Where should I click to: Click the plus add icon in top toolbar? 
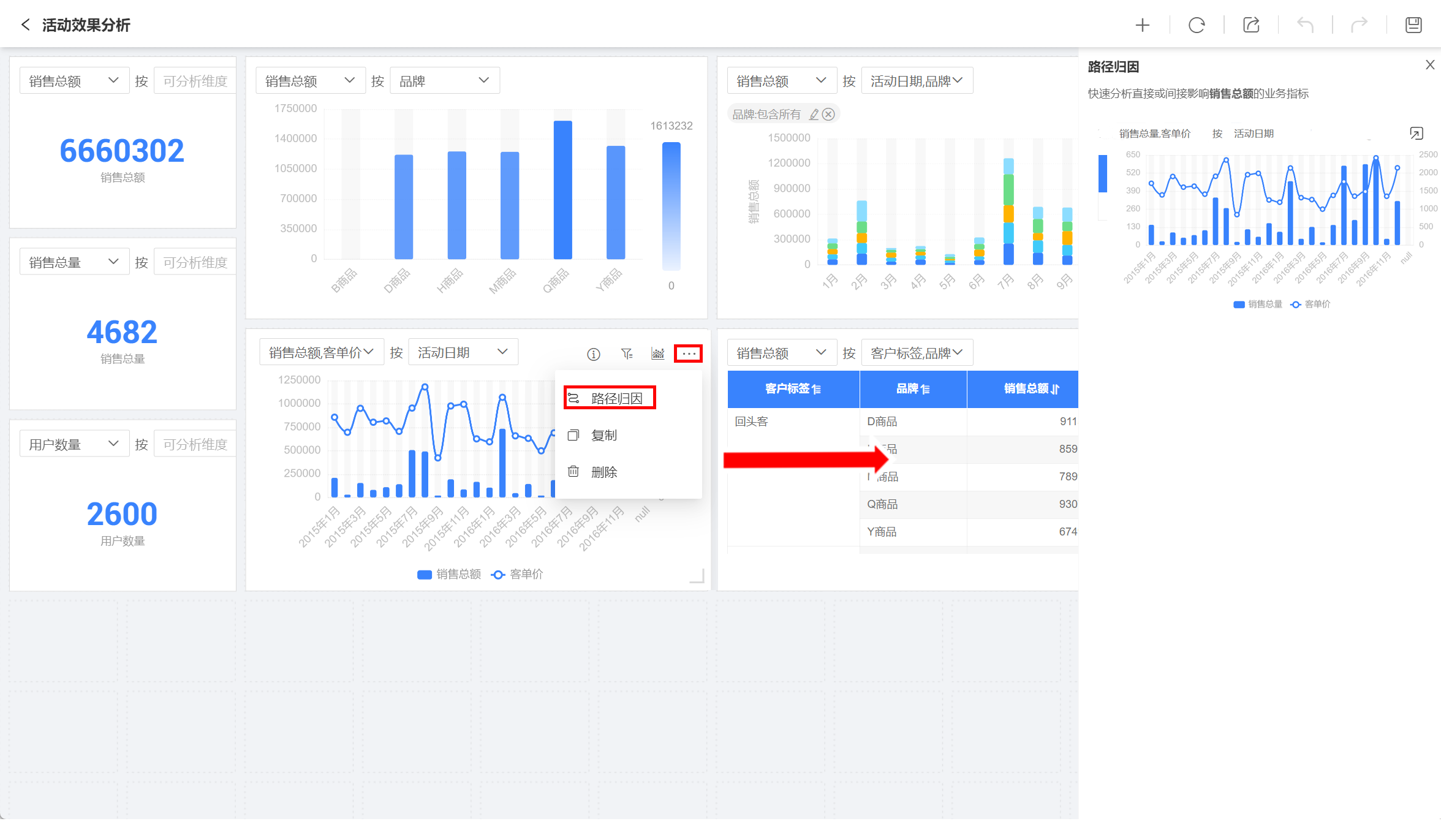point(1142,25)
